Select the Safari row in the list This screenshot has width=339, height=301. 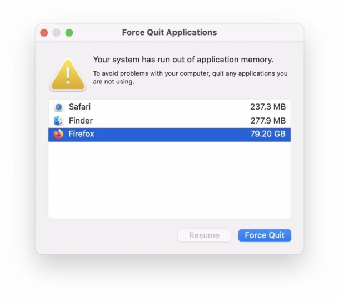click(x=169, y=107)
